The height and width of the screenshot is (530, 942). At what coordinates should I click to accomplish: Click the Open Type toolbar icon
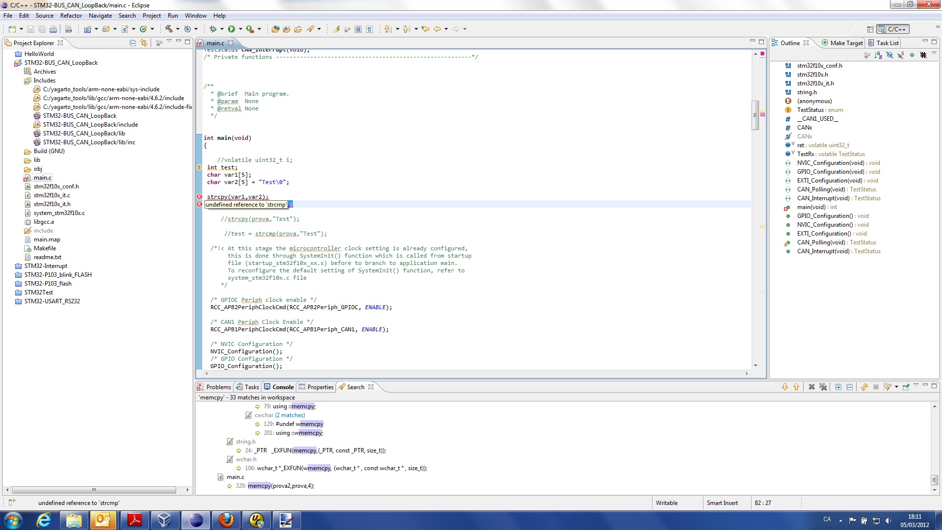point(275,29)
